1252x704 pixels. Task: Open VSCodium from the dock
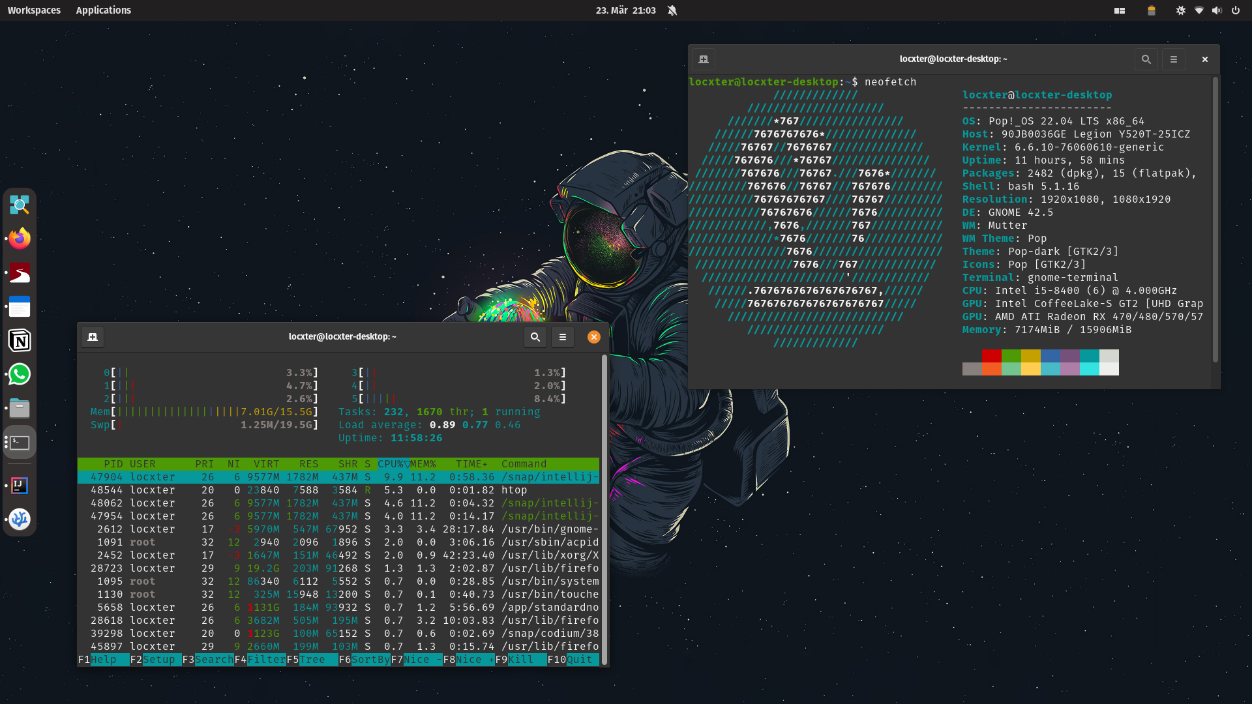pos(20,520)
